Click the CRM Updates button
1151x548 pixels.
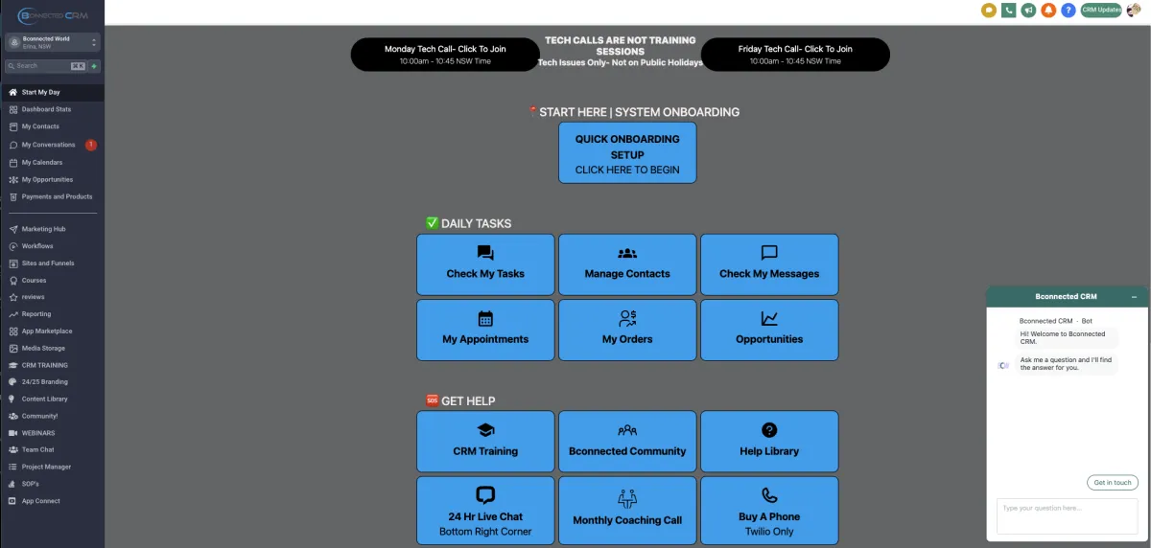click(x=1101, y=10)
